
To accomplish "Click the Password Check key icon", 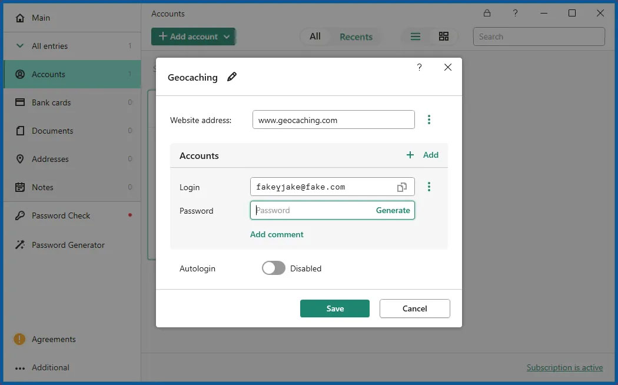I will click(20, 215).
